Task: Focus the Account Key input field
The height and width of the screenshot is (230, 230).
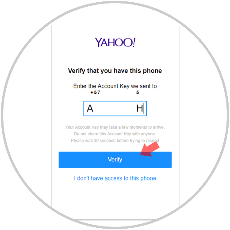Action: [x=115, y=108]
